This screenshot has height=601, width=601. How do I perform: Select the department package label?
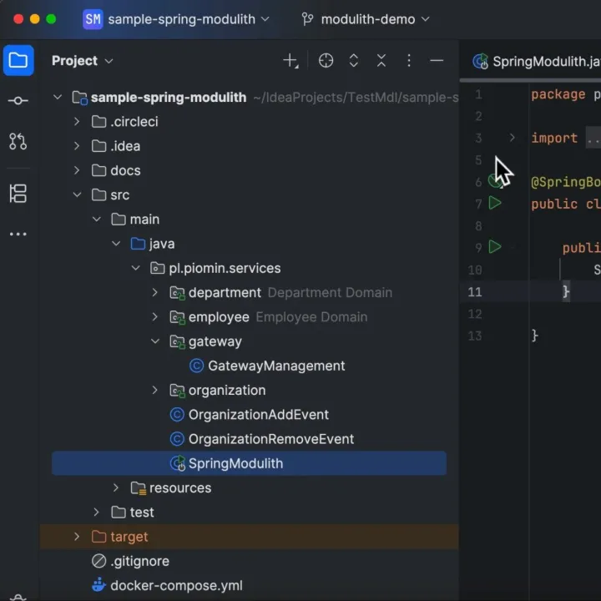(x=225, y=292)
